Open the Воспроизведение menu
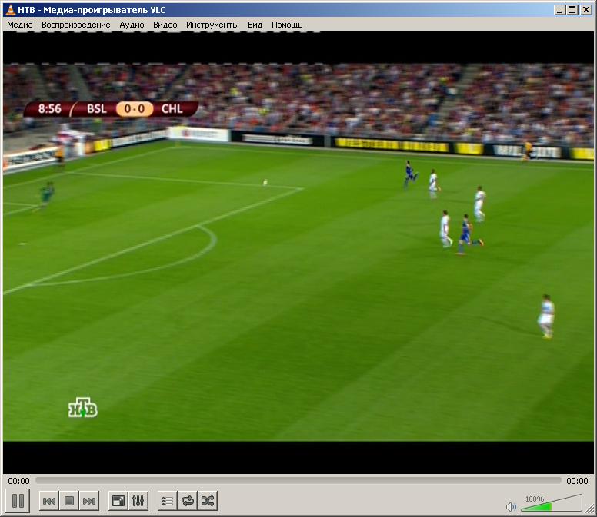Image resolution: width=597 pixels, height=517 pixels. pyautogui.click(x=75, y=25)
